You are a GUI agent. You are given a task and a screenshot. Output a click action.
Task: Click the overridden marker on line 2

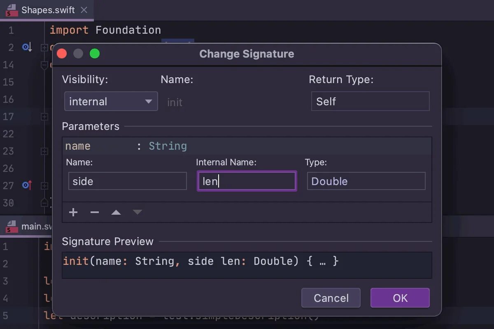coord(27,48)
